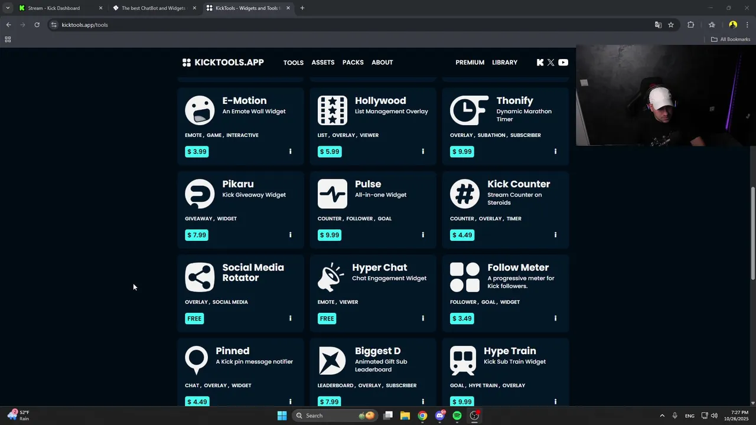756x425 pixels.
Task: Click the FREE badge on Social Media Rotator
Action: pos(194,318)
